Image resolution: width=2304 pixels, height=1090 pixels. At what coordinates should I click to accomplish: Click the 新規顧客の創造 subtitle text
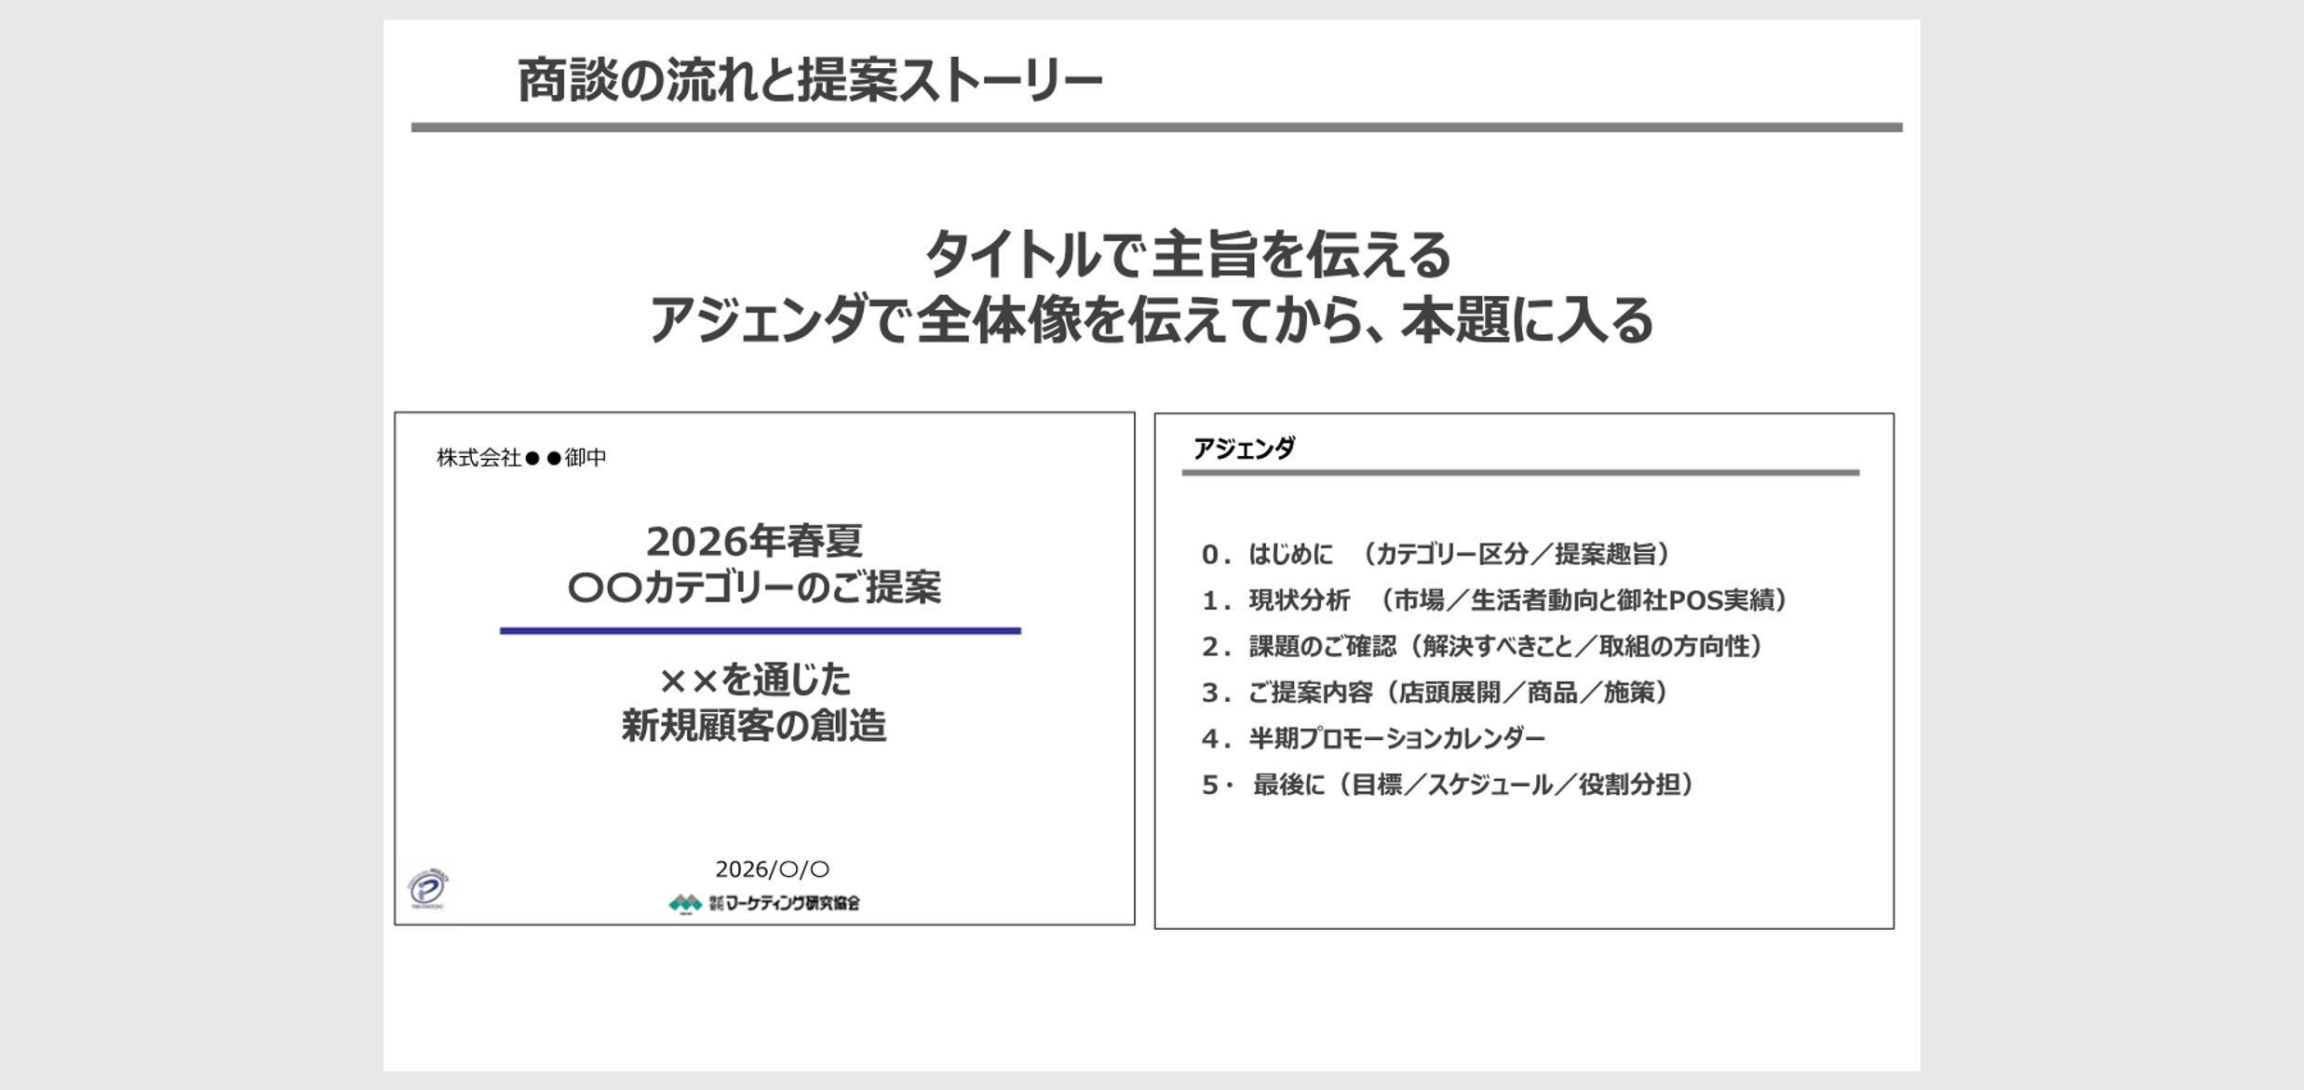tap(754, 725)
